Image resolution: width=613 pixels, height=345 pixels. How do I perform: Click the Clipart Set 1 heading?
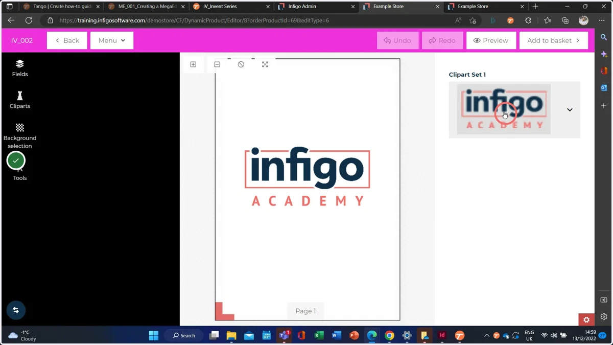[x=467, y=74]
